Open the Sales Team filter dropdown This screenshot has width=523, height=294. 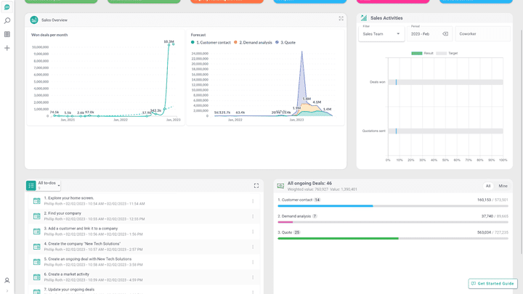[382, 34]
